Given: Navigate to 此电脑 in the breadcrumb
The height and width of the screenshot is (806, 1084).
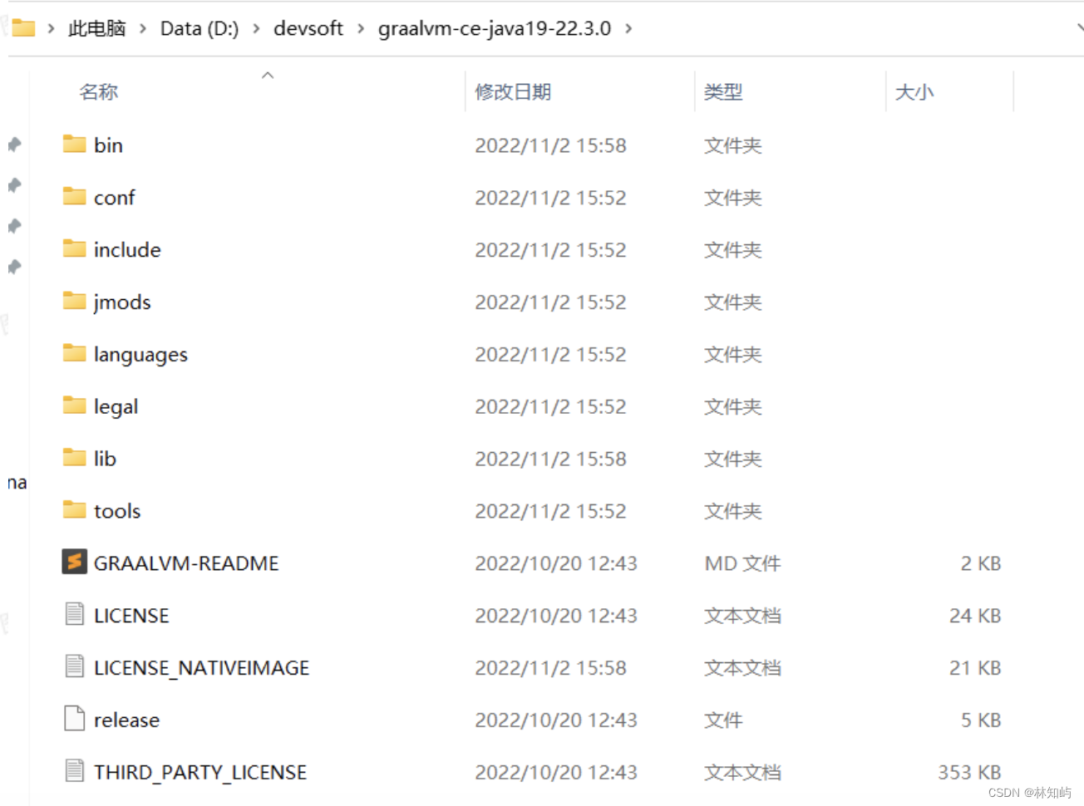Looking at the screenshot, I should [97, 29].
